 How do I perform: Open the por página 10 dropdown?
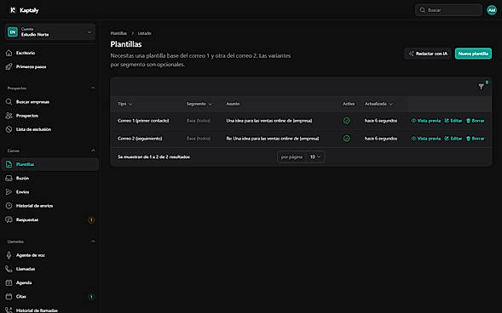[315, 156]
